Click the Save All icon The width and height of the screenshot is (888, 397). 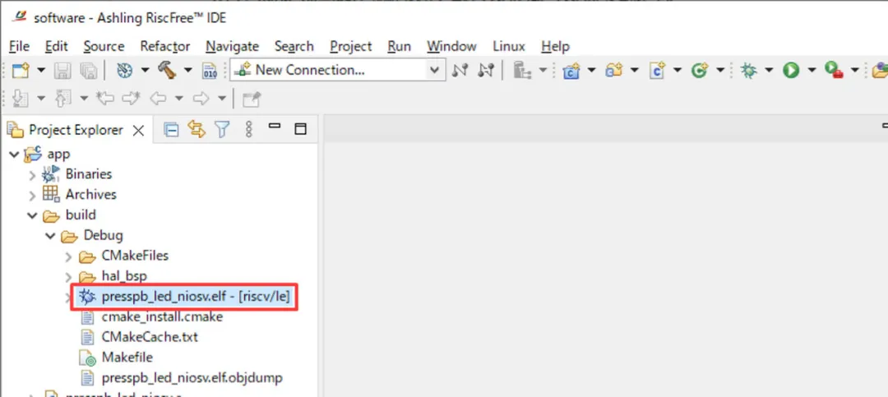88,70
